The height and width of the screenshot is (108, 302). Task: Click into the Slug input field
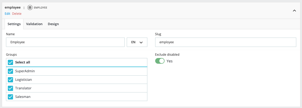point(226,42)
